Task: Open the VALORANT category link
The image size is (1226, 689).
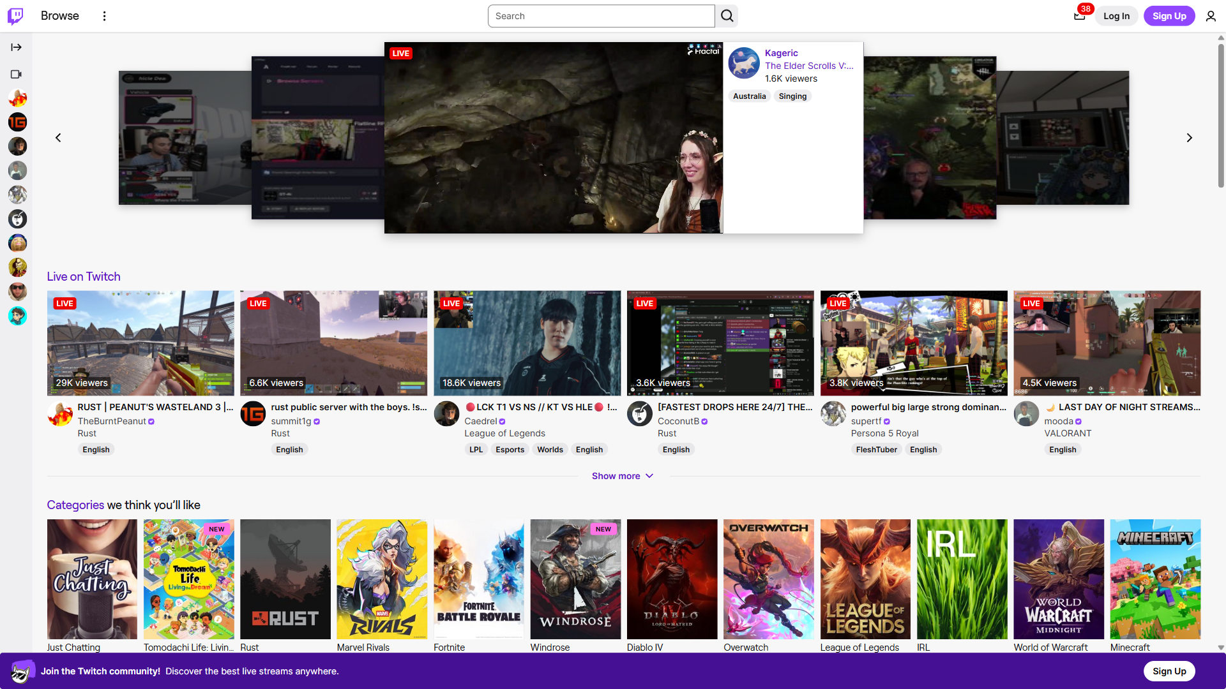Action: pos(1068,433)
